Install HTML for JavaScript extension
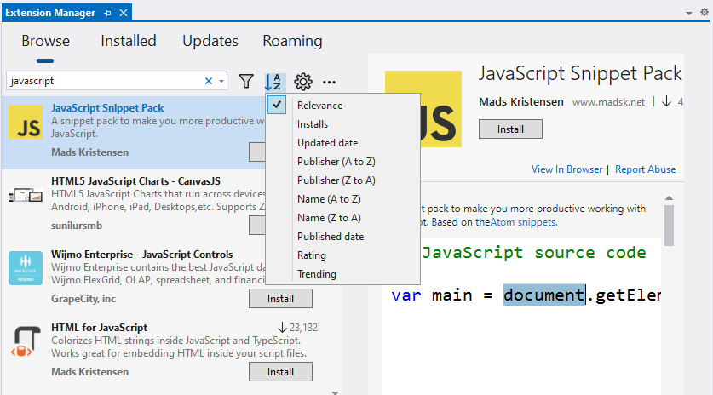Viewport: 713px width, 395px height. coord(280,372)
